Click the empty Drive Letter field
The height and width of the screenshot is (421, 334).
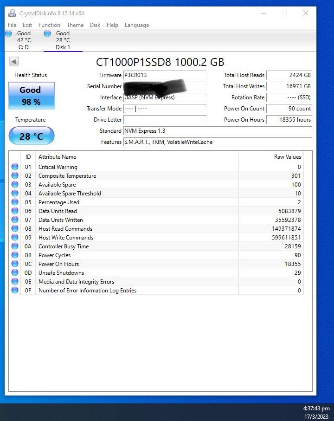165,120
